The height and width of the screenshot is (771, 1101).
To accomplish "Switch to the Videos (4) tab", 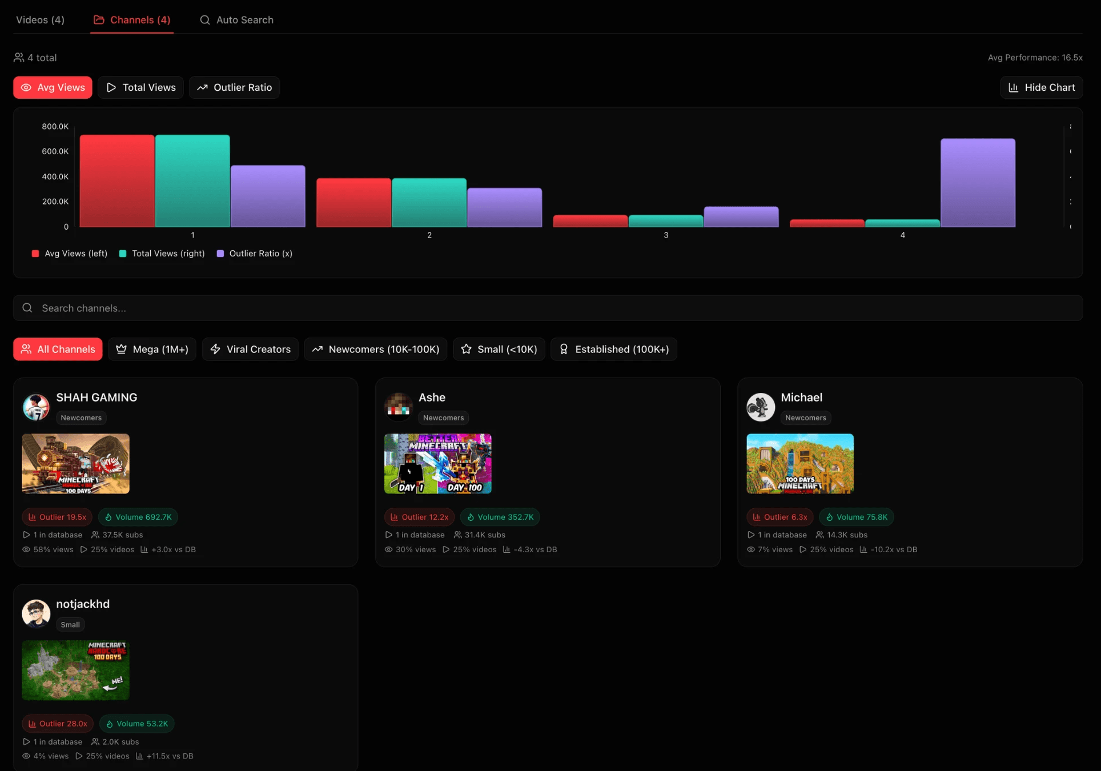I will [x=40, y=20].
